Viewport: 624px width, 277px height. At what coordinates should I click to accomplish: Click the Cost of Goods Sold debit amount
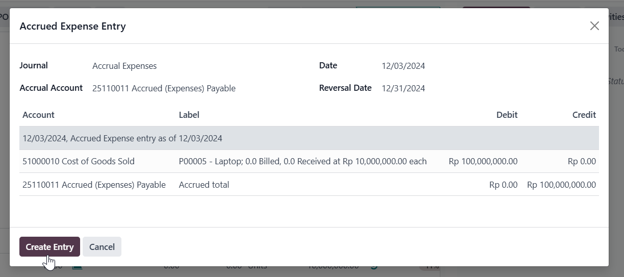tap(483, 161)
